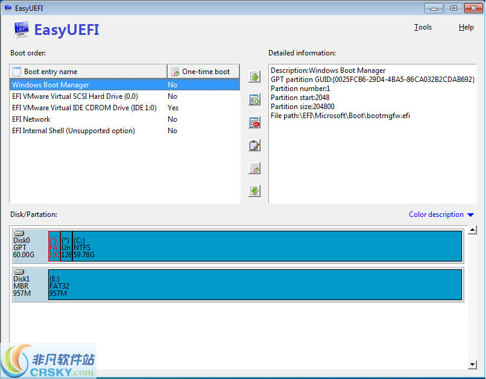Screen dimensions: 486x379
Task: Move the selected entry down in boot order
Action: [254, 190]
